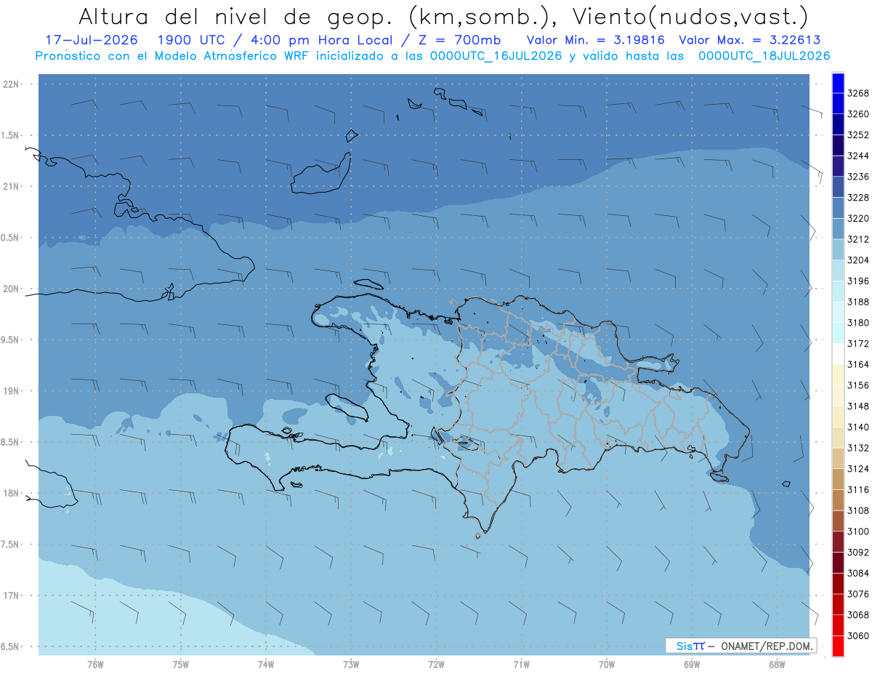Click the legend value '3076'
The height and width of the screenshot is (674, 872).
click(858, 594)
